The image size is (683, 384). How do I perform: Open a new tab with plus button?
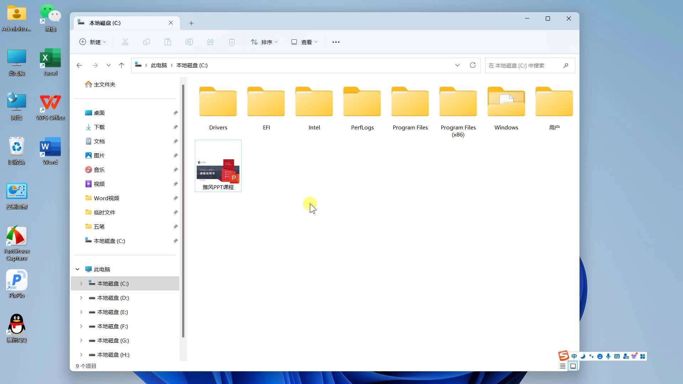191,23
